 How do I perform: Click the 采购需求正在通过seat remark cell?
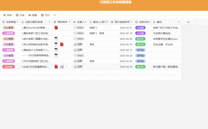click(166, 39)
